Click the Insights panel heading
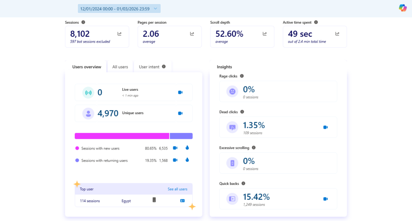 point(225,67)
